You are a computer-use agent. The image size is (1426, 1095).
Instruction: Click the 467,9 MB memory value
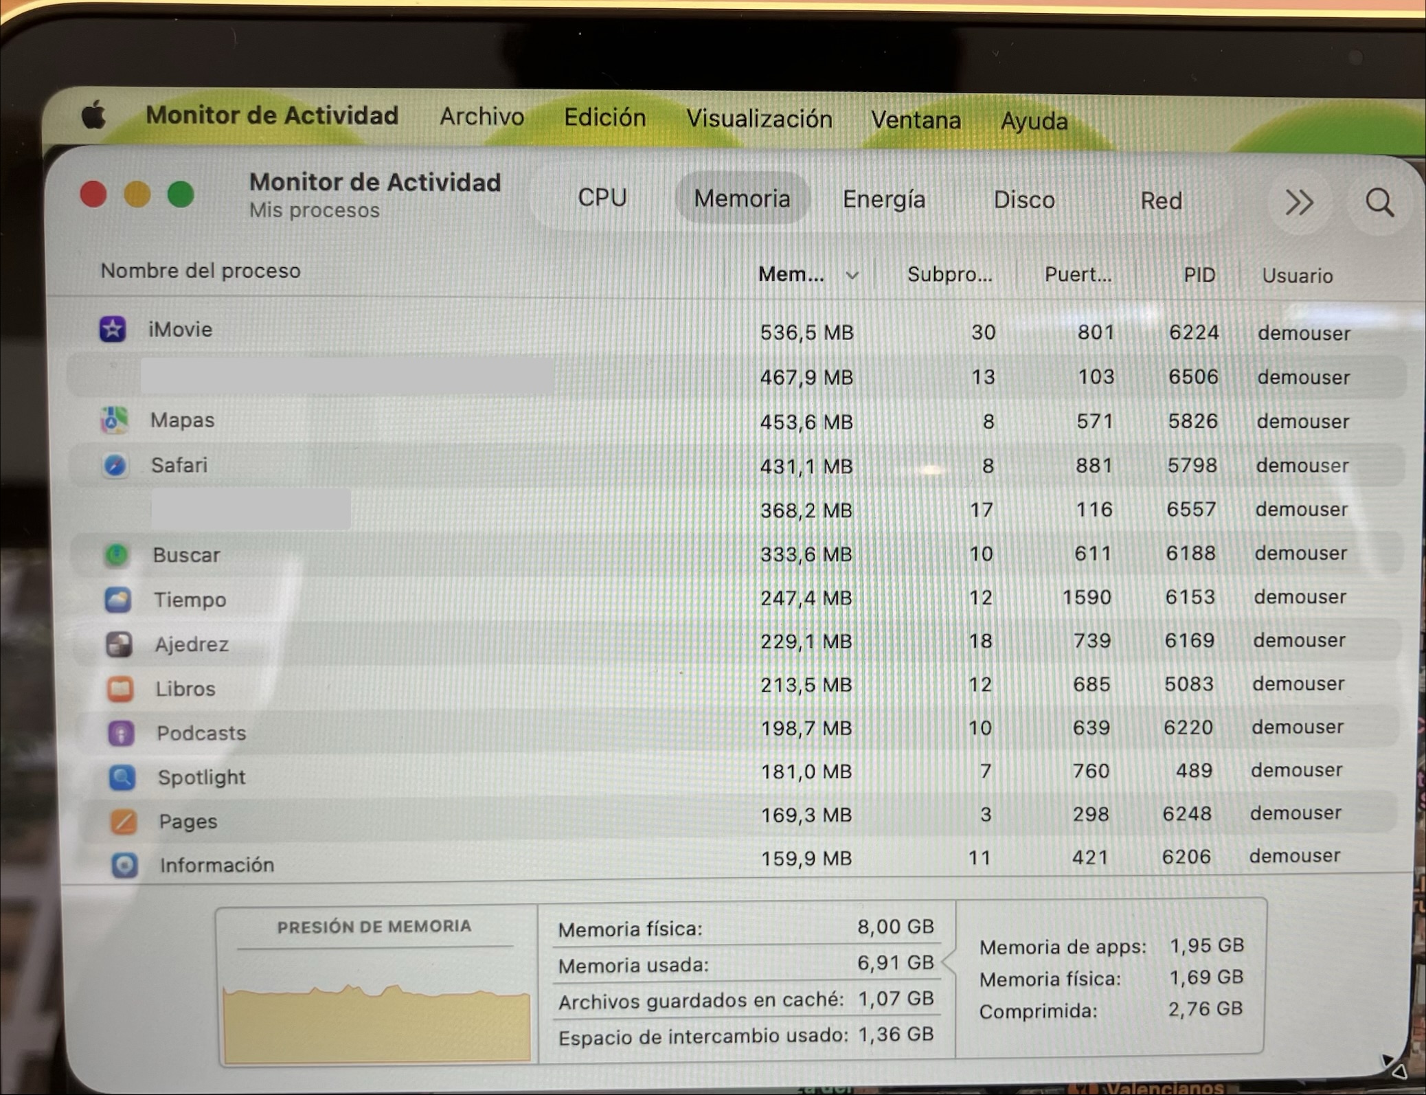(806, 378)
